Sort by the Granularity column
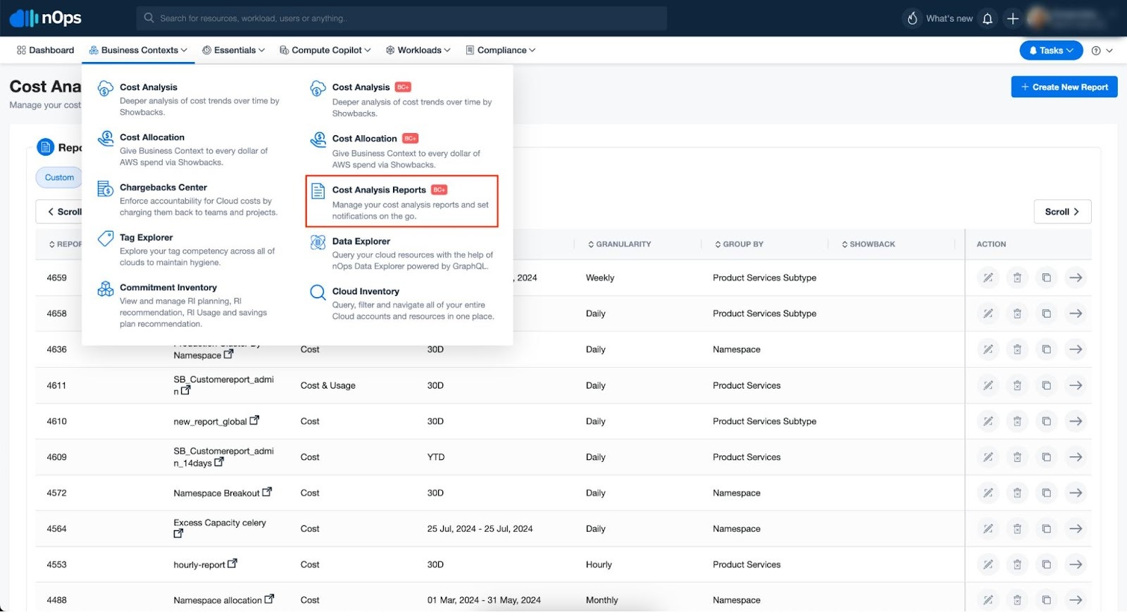 coord(619,244)
